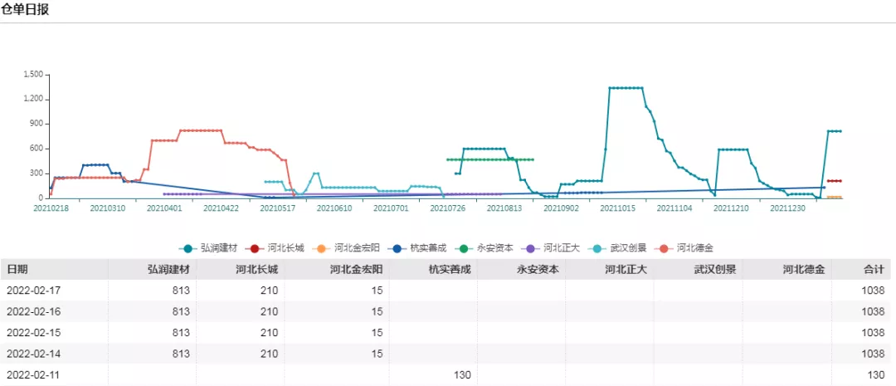This screenshot has height=386, width=896.
Task: Click x-axis label 20210902
Action: click(561, 208)
